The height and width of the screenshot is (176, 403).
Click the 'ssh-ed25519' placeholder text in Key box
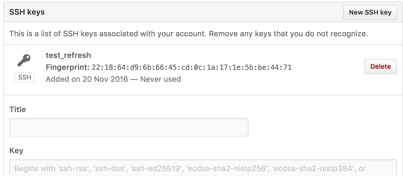pos(156,169)
